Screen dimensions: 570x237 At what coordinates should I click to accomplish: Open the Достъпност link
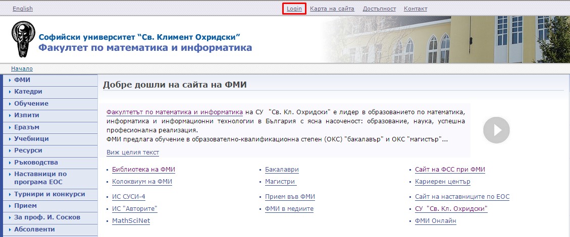click(379, 9)
